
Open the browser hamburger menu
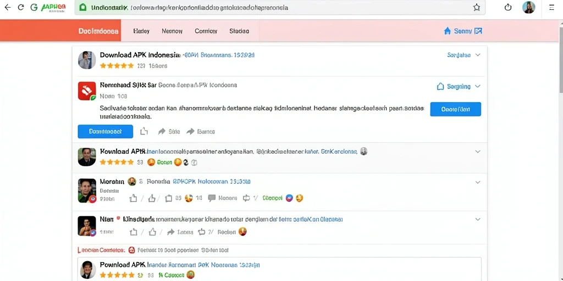tap(552, 7)
